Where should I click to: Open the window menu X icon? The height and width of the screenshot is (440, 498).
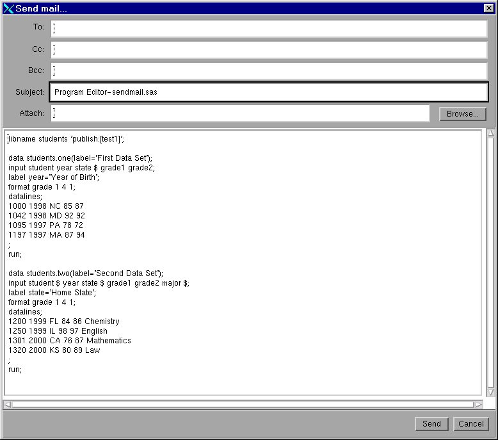8,8
